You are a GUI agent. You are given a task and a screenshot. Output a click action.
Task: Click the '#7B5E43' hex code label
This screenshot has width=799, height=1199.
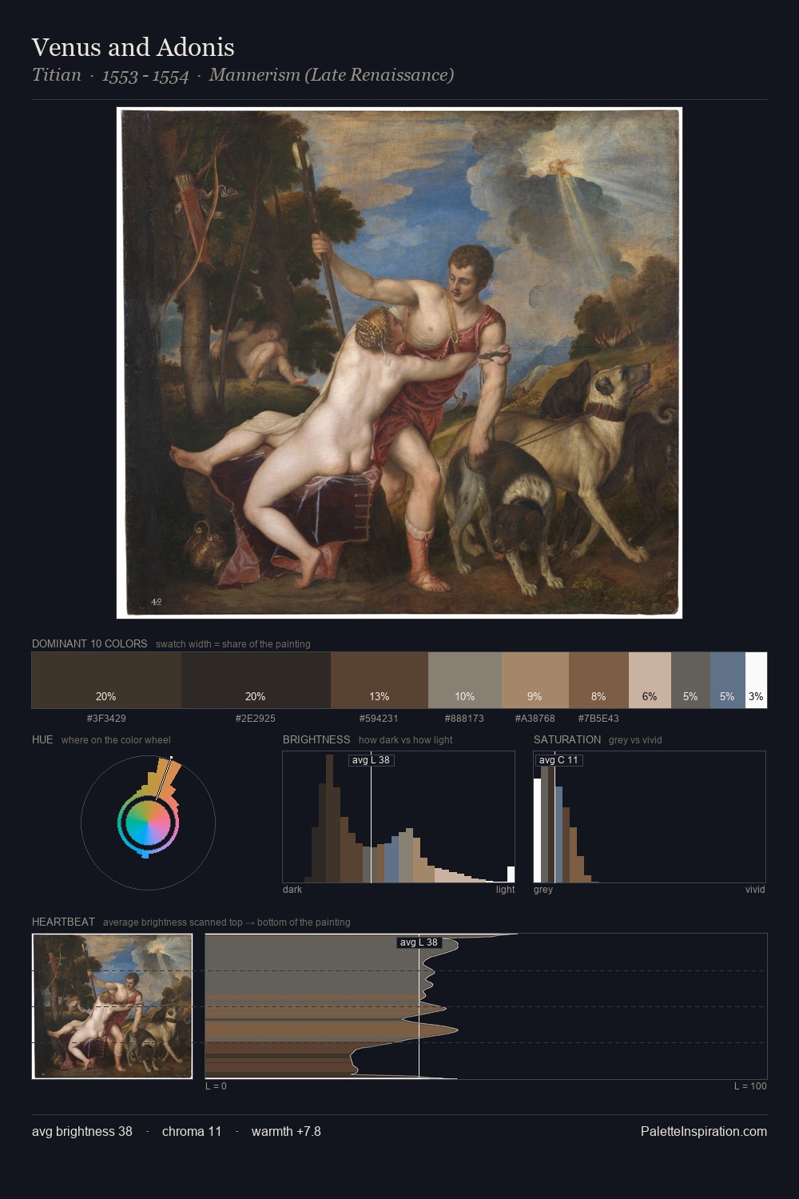(598, 719)
